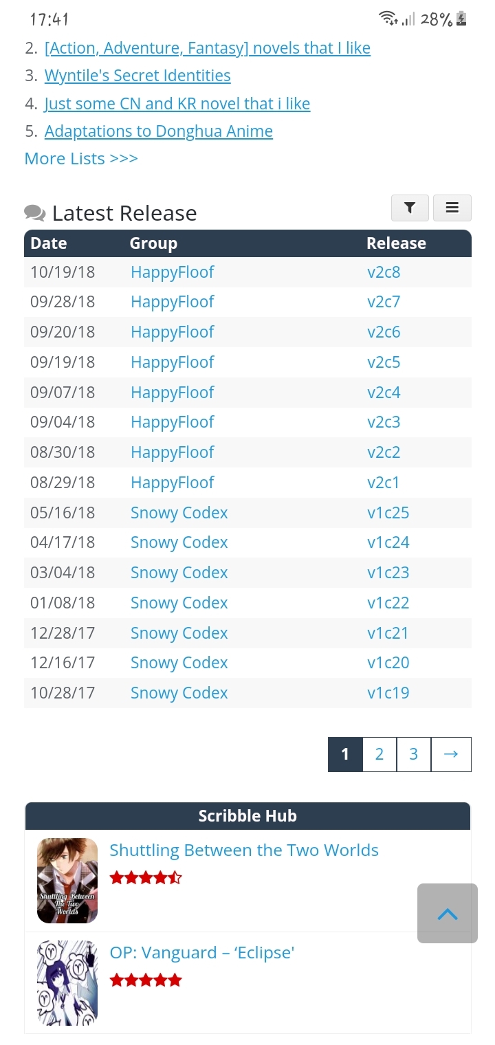Tap the scroll-to-top chevron button

pos(447,913)
